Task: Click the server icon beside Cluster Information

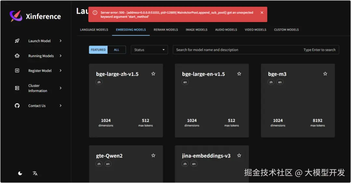Action: pos(17,88)
